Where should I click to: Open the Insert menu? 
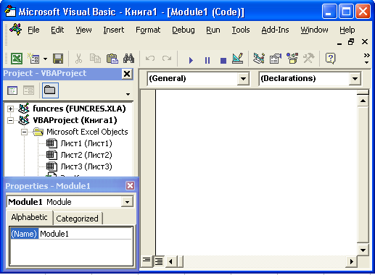coord(114,30)
